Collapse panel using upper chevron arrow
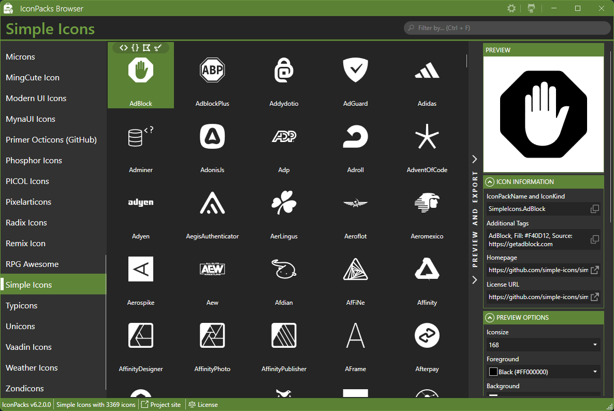The image size is (614, 411). click(x=475, y=159)
